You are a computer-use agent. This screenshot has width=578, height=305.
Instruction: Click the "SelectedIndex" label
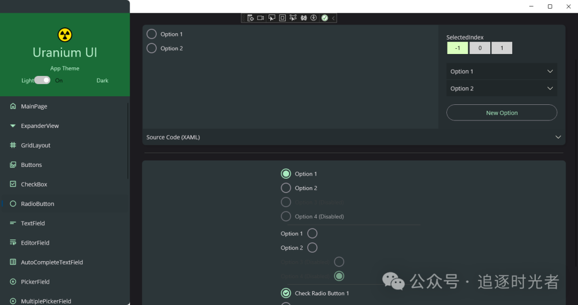[x=465, y=37]
